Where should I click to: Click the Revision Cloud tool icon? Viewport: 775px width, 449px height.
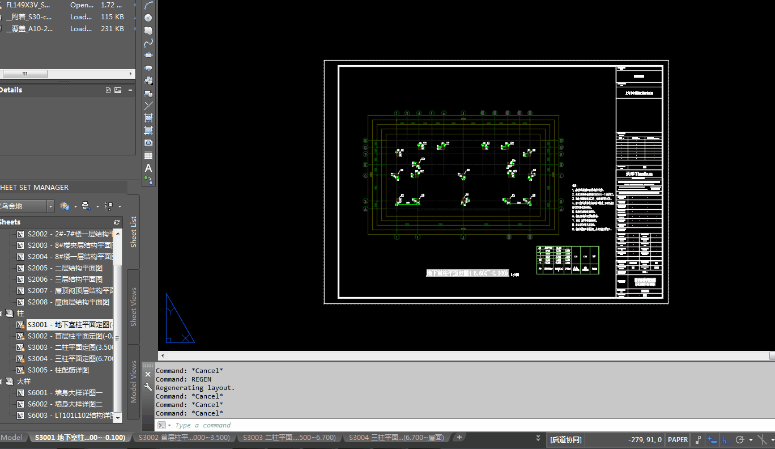coord(148,31)
